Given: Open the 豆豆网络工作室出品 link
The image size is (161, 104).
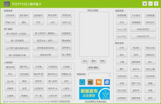Looking at the screenshot, I should (x=96, y=102).
